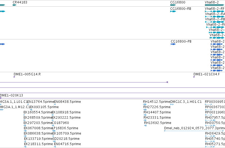Select the EK160554.5prime EST glyph
Screen dimensions: 225x148
pos(24,115)
